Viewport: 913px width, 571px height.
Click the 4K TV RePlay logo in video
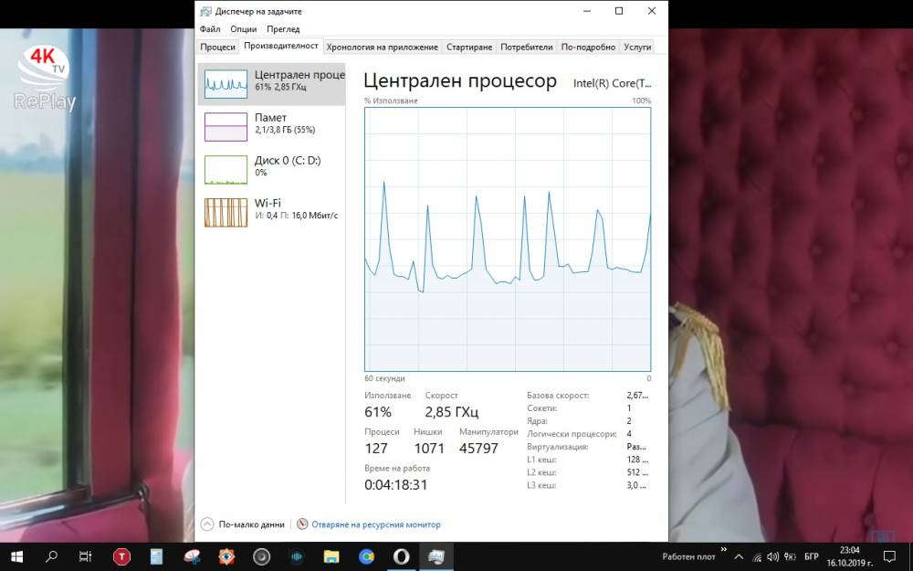(x=46, y=79)
